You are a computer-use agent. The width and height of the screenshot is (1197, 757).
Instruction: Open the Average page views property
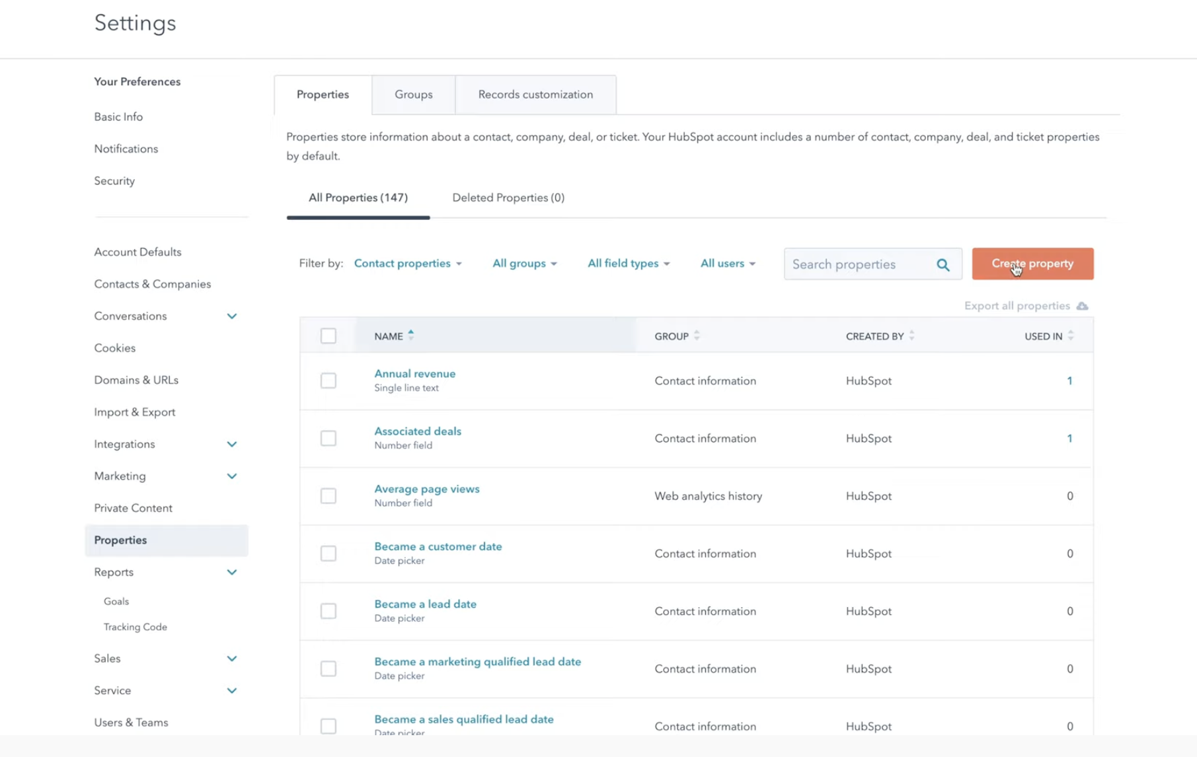[426, 489]
